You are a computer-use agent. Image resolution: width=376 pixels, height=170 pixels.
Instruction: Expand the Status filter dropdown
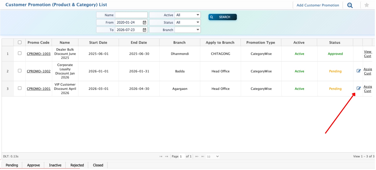coord(188,23)
